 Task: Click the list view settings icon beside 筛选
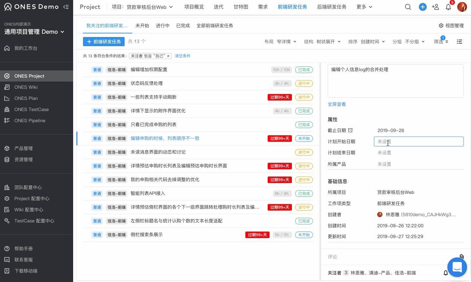point(459,42)
